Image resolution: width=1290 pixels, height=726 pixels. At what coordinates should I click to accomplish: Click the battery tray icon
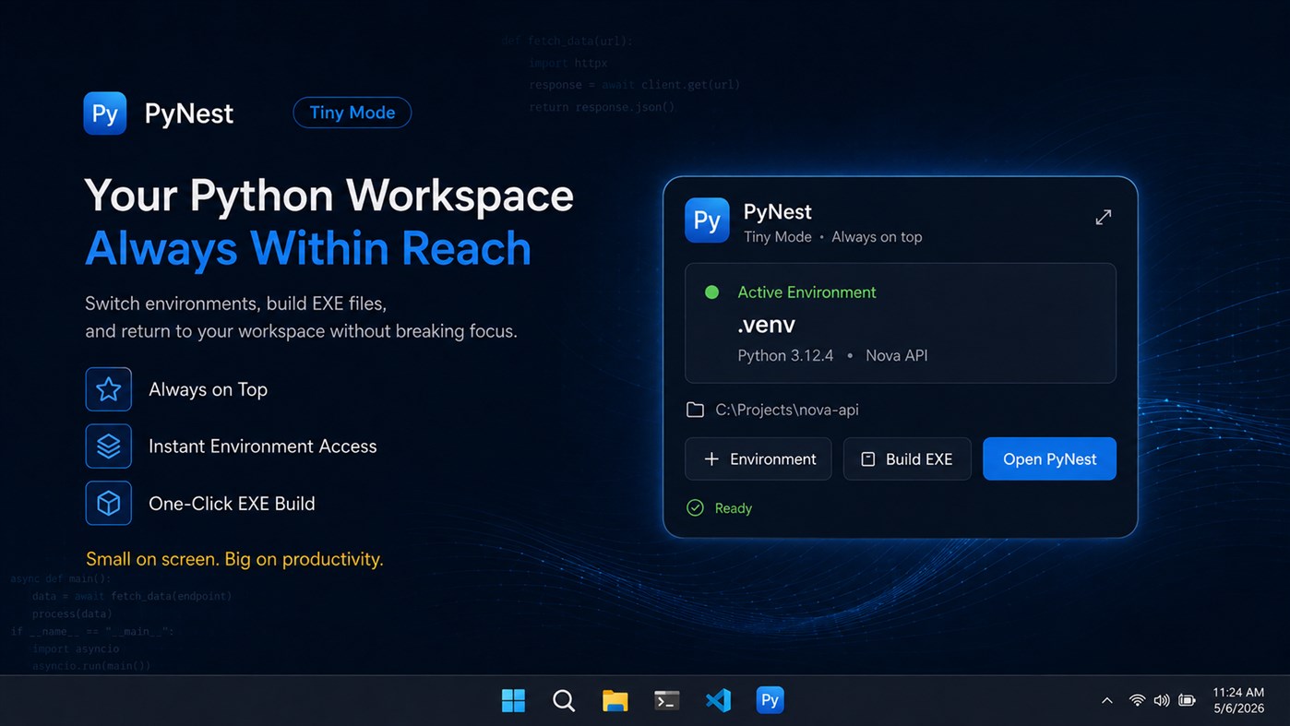(x=1188, y=700)
